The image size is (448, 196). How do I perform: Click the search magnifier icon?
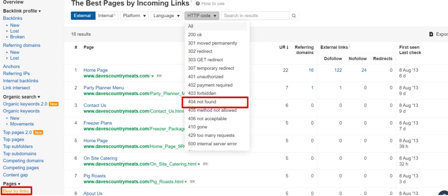[x=294, y=16]
